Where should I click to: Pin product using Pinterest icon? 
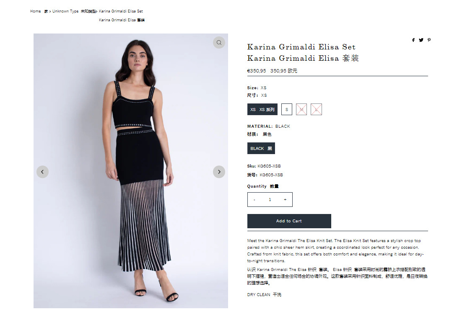(429, 40)
